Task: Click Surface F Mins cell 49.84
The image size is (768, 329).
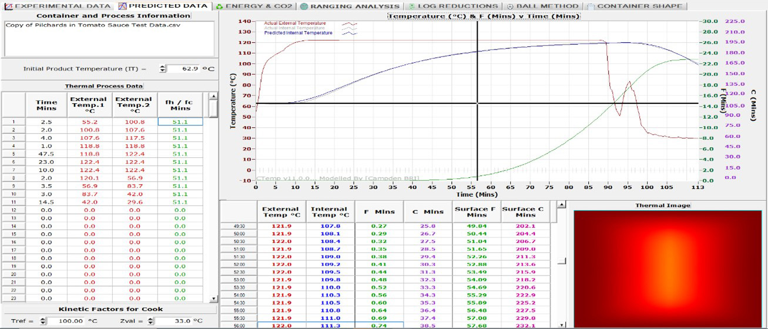Action: (x=477, y=226)
